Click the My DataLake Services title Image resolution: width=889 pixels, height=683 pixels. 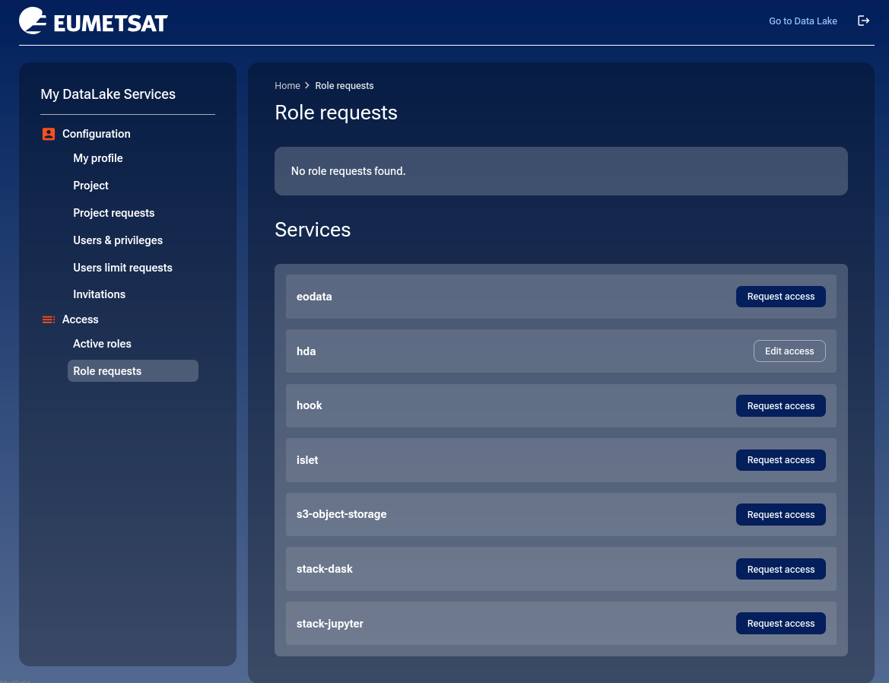(108, 94)
